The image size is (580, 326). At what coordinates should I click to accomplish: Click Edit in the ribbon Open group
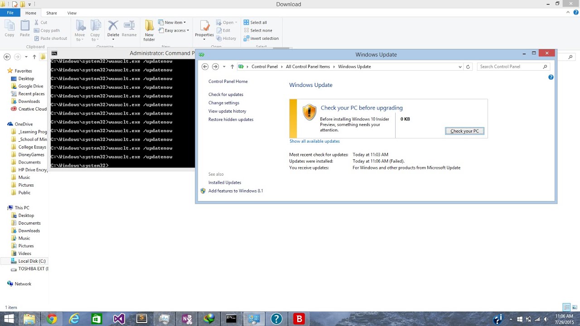tap(223, 30)
